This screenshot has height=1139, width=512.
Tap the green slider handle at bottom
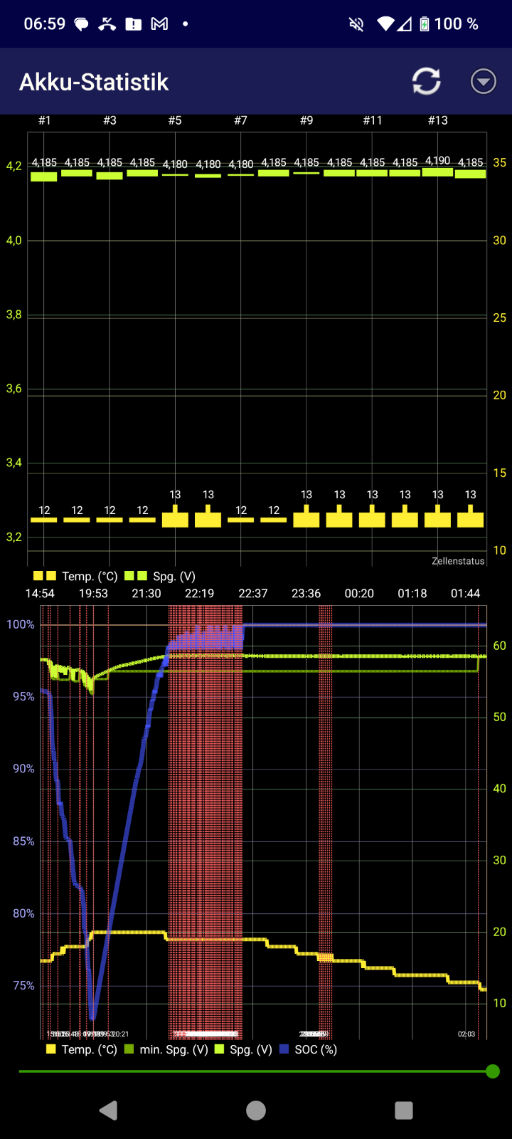[492, 1071]
